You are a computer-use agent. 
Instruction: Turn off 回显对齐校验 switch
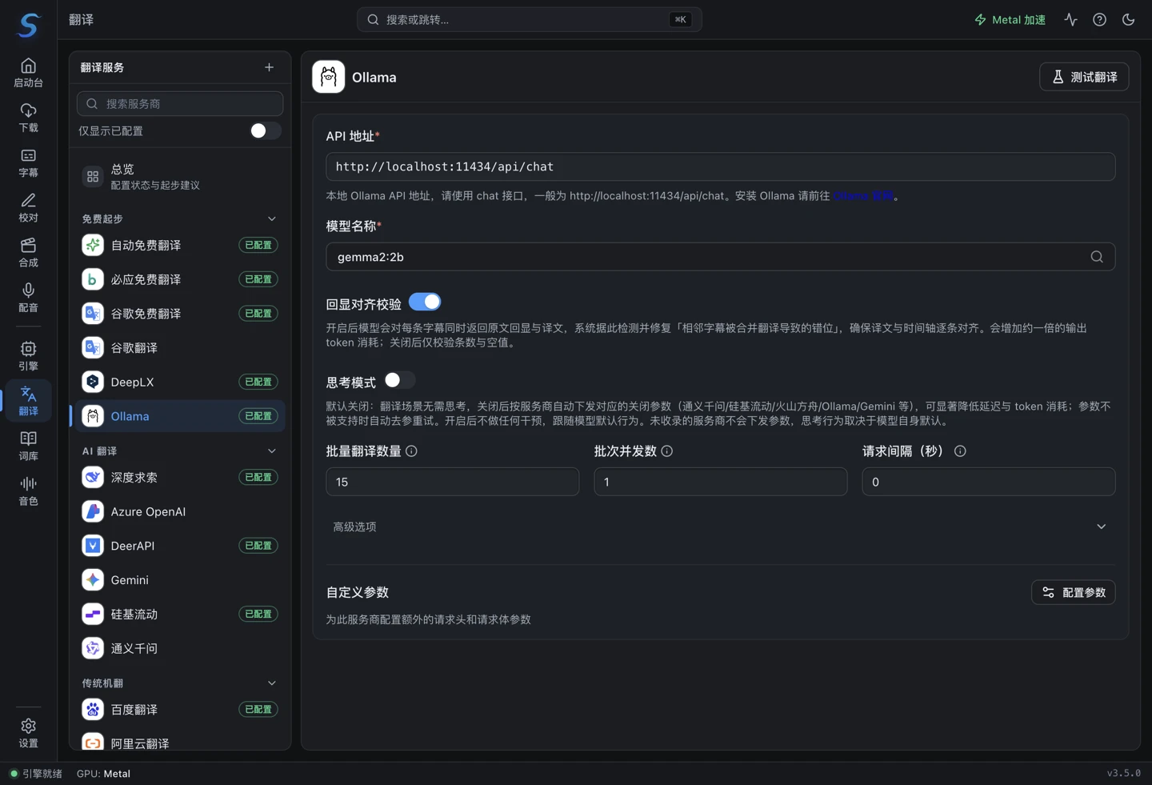click(425, 302)
